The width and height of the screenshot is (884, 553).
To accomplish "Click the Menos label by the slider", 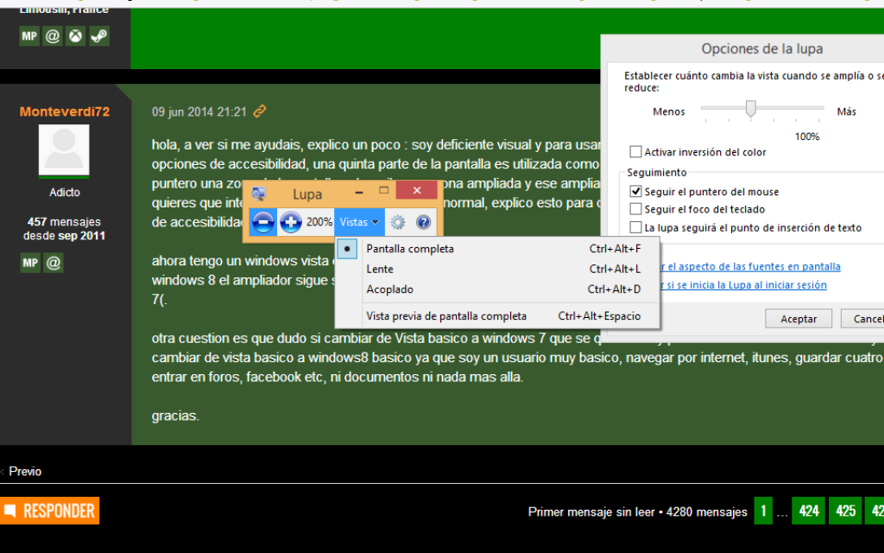I will 669,111.
